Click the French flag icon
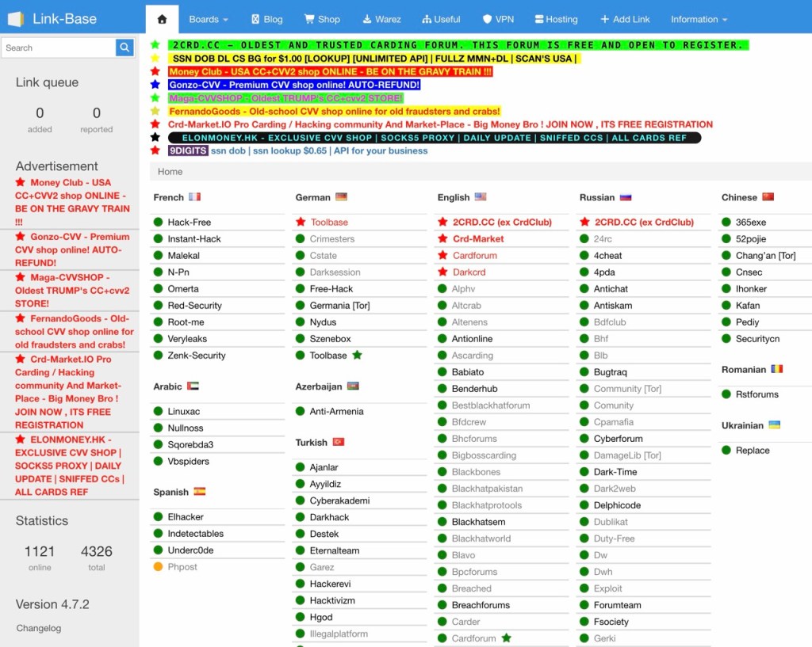This screenshot has width=812, height=647. click(195, 197)
